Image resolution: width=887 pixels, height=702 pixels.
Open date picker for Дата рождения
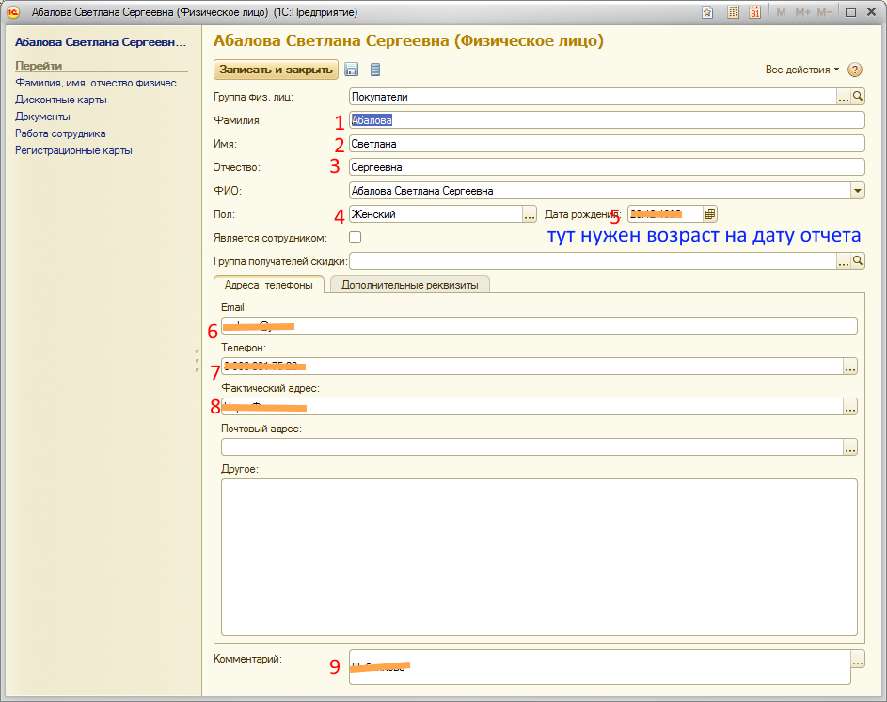tap(710, 214)
